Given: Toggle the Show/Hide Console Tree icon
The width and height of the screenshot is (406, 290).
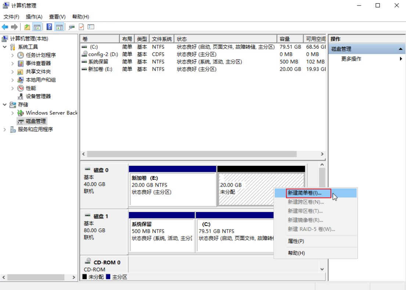Looking at the screenshot, I should pos(37,27).
